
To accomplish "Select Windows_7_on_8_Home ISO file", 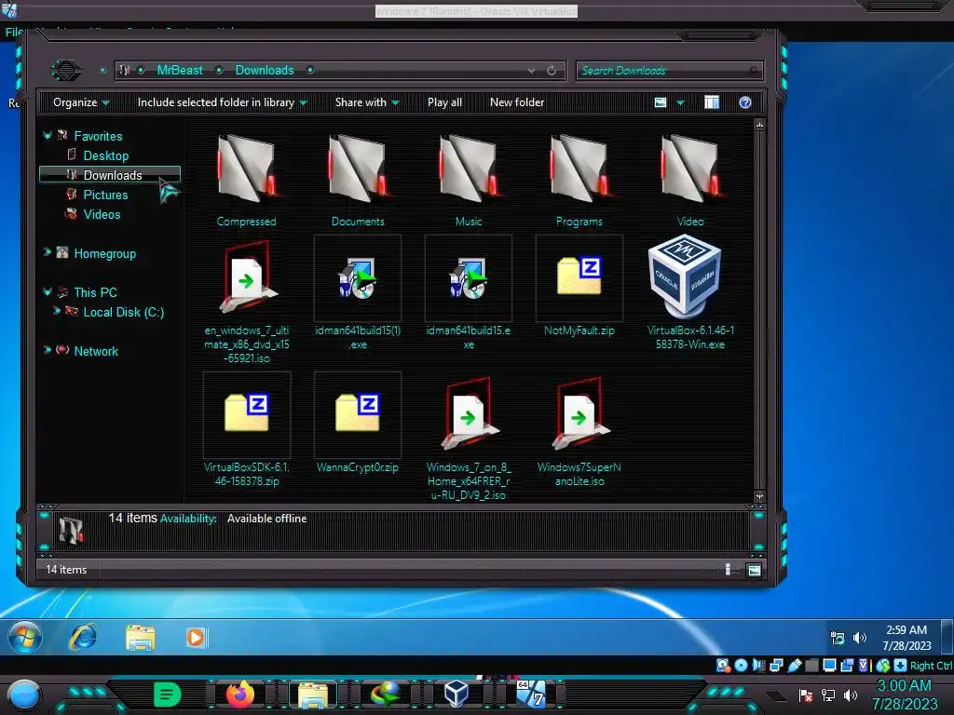I will click(469, 438).
